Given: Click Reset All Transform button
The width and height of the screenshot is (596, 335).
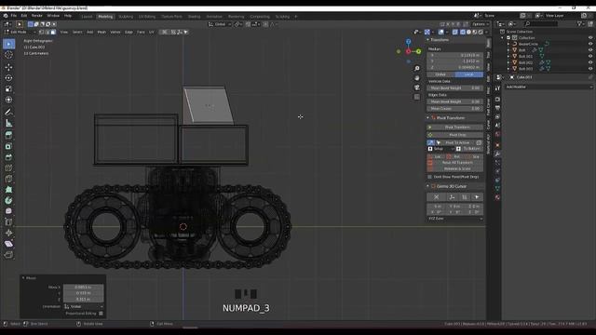Looking at the screenshot, I should click(455, 163).
